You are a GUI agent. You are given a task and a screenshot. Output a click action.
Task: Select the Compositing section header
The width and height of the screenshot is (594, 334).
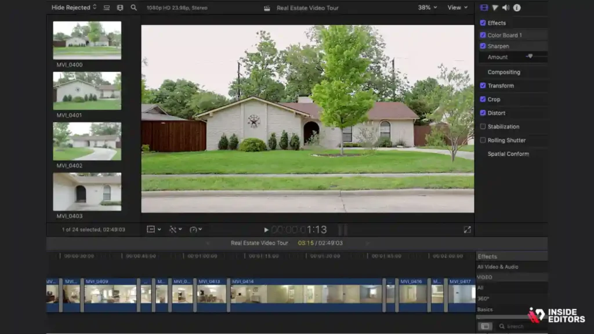504,72
